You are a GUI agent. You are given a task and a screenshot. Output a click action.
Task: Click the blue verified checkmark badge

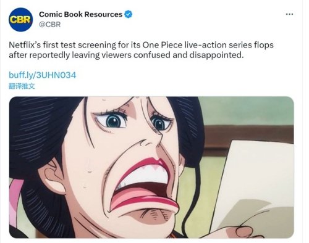click(129, 14)
